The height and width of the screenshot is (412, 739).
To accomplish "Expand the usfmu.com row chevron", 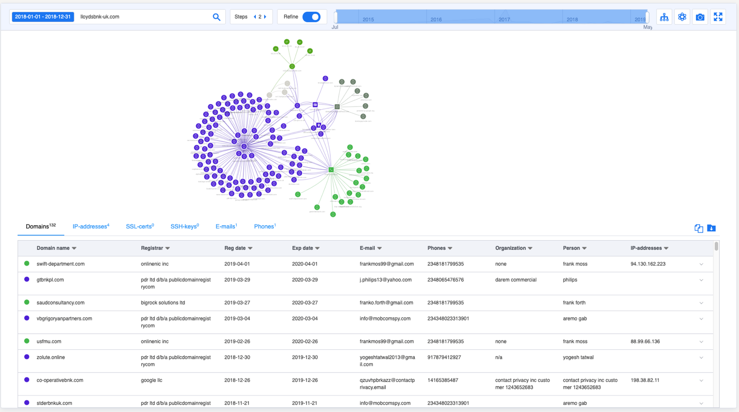I will coord(701,342).
